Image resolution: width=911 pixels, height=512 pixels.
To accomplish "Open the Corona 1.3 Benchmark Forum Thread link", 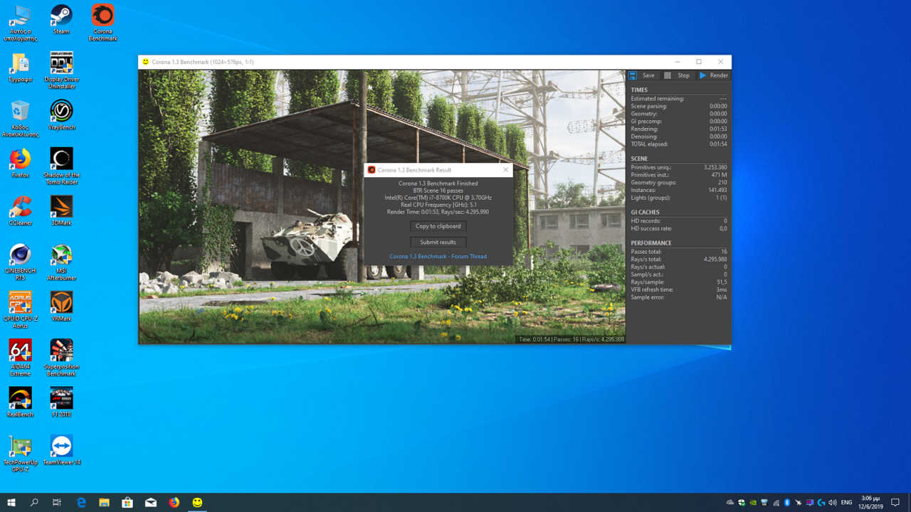I will click(438, 257).
